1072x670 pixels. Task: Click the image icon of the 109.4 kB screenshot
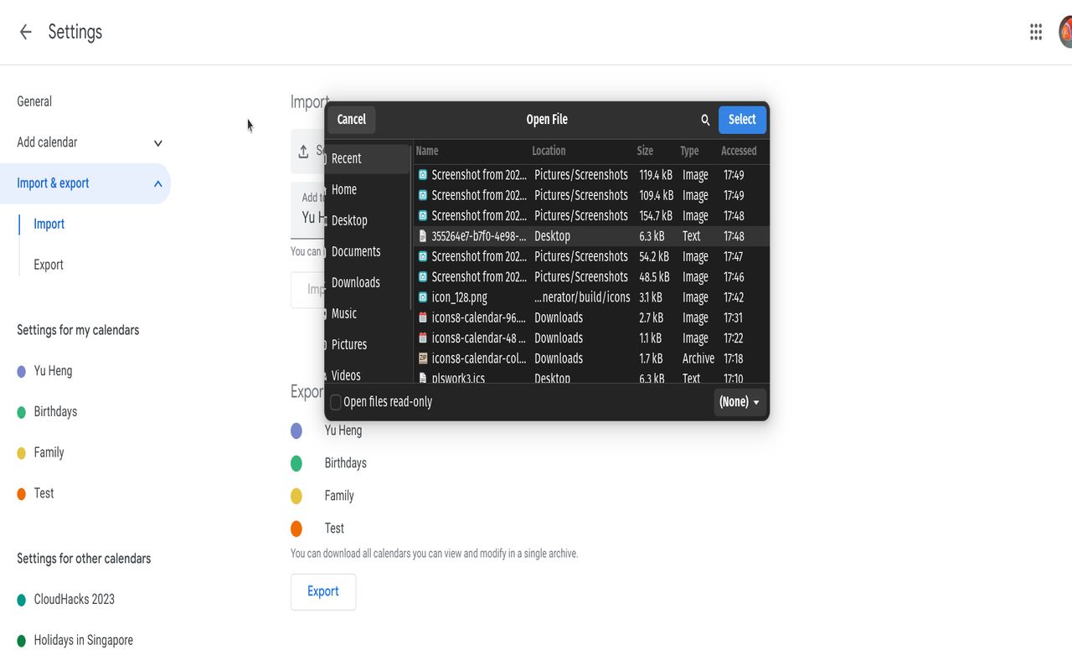click(423, 195)
